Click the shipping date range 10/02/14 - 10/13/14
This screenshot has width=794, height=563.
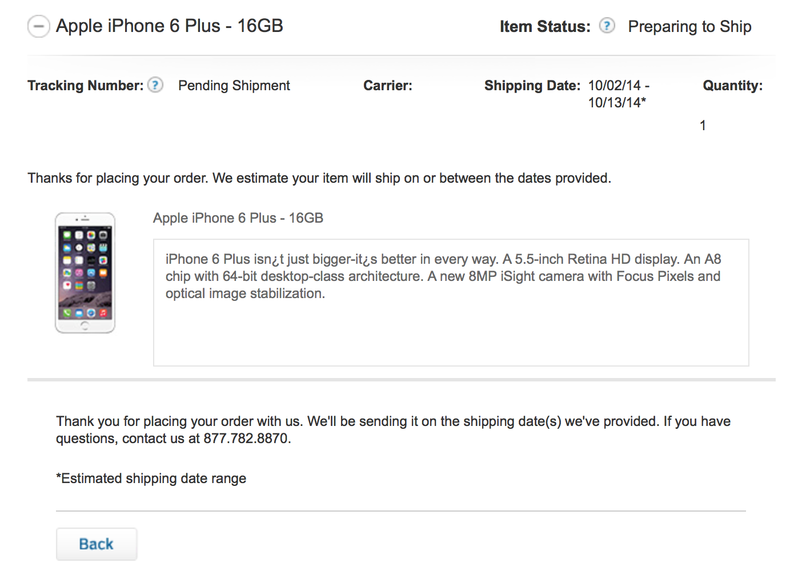[618, 94]
